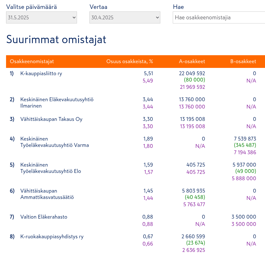
Task: Select the A-osakkeet column header
Action: (192, 62)
